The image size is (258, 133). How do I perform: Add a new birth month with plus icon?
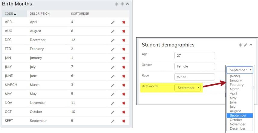click(122, 4)
